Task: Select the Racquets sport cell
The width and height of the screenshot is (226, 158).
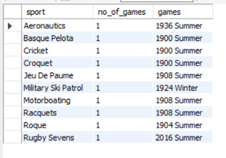Action: (x=57, y=113)
